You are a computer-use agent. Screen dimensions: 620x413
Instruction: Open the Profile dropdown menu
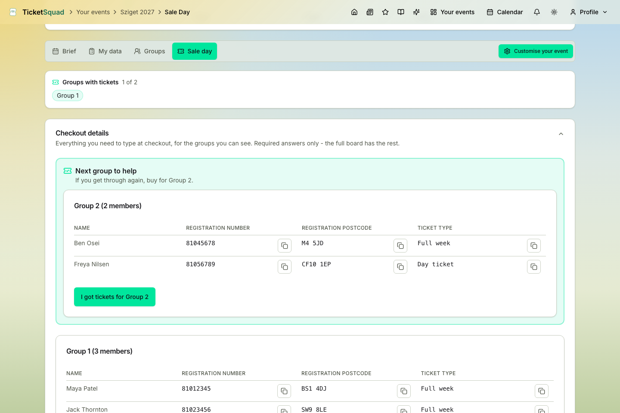pos(589,12)
